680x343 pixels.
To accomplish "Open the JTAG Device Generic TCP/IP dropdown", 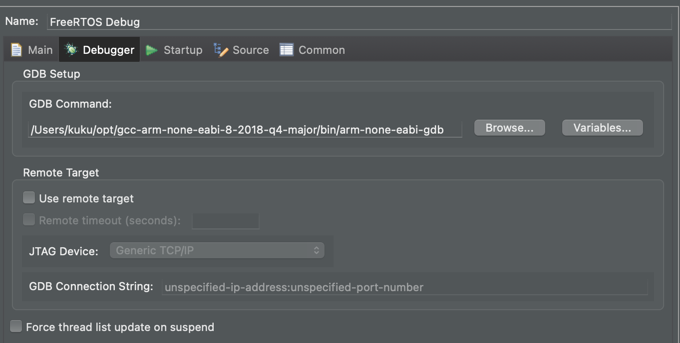I will pyautogui.click(x=217, y=250).
